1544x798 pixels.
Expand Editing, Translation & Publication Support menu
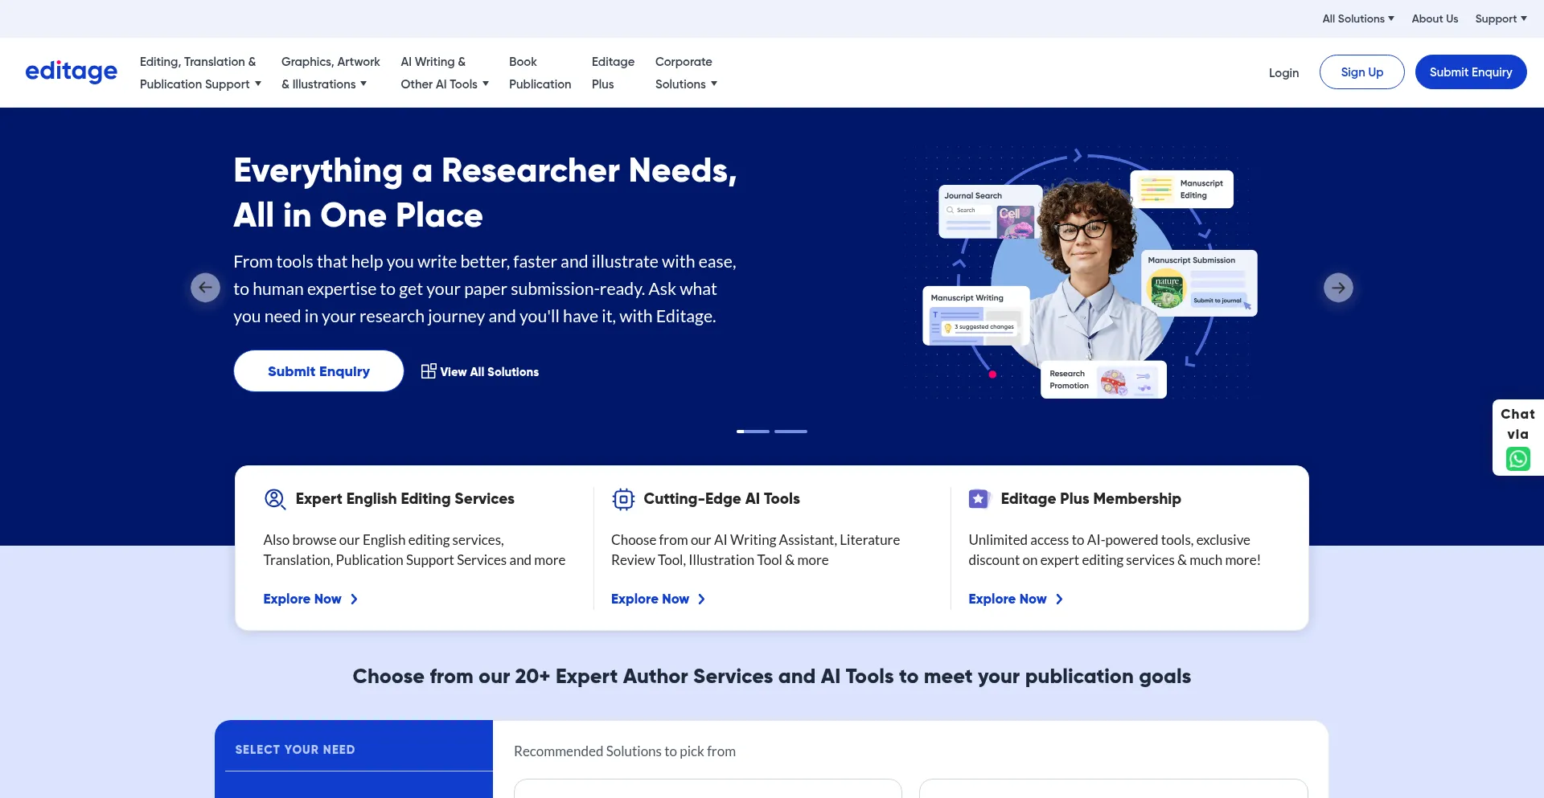(200, 72)
